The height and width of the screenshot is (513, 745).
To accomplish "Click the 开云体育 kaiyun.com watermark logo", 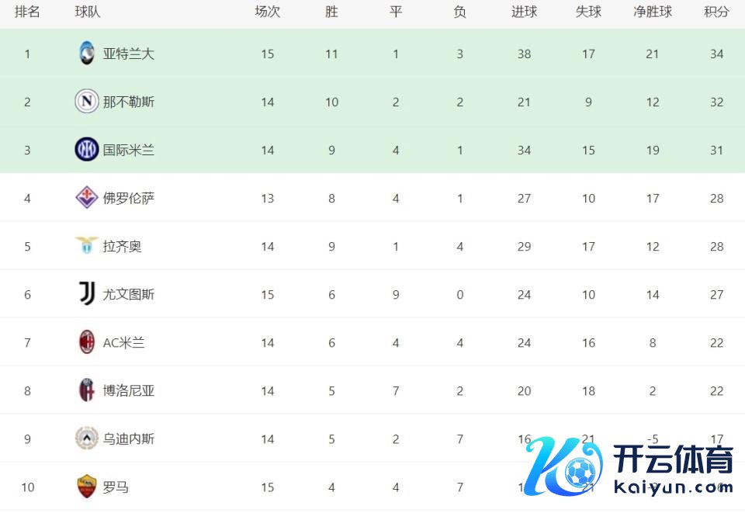I will (x=630, y=466).
